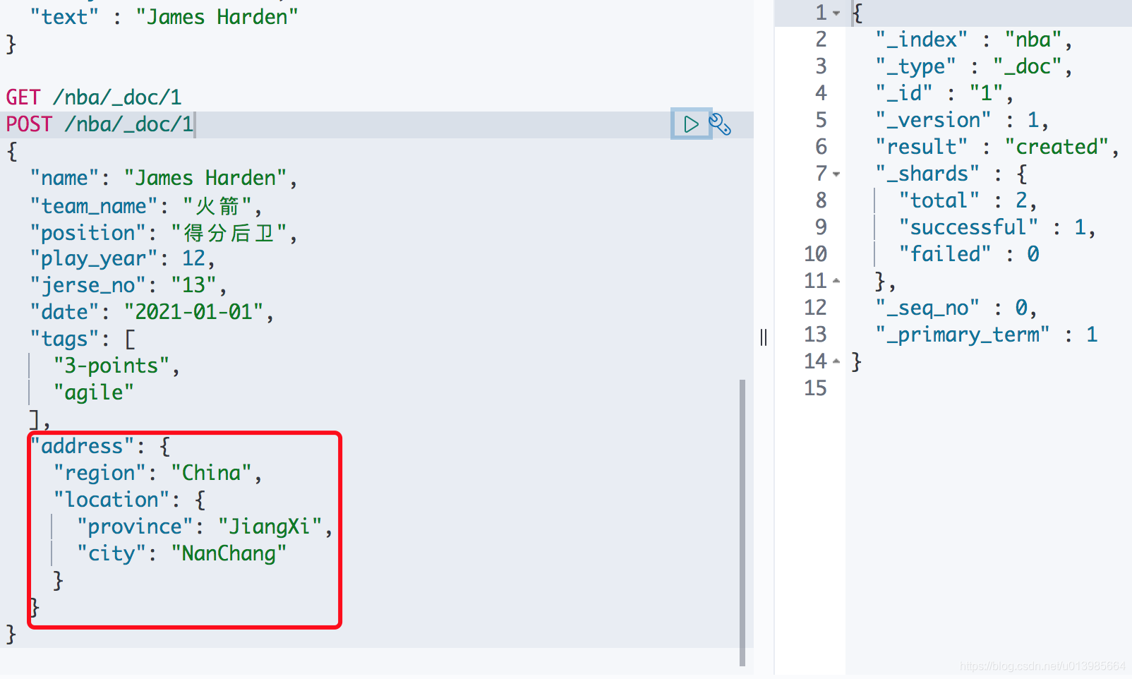Click the "text" : "James Harden" line at the top
Viewport: 1132px width, 679px height.
point(164,17)
